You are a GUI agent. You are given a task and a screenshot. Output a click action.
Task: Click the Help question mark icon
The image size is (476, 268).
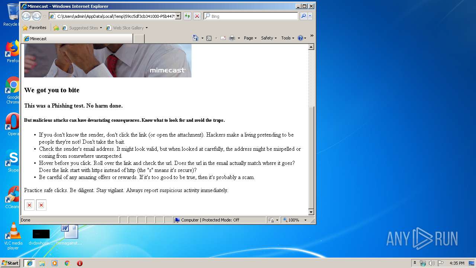pos(300,38)
